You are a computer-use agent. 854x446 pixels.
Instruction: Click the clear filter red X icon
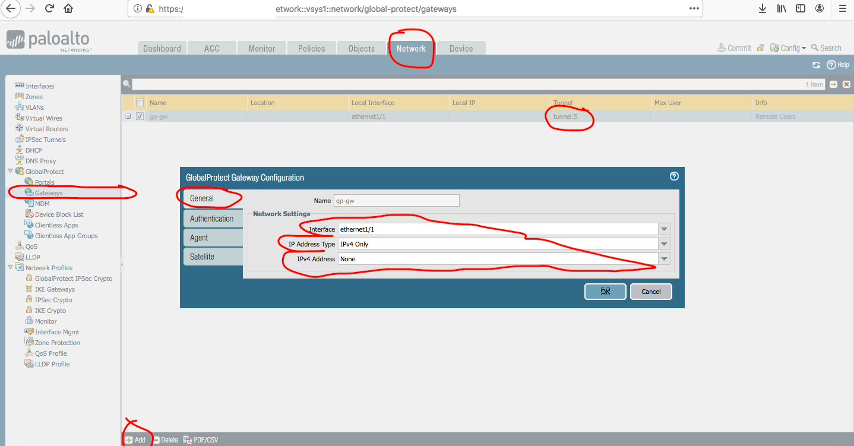[x=847, y=84]
